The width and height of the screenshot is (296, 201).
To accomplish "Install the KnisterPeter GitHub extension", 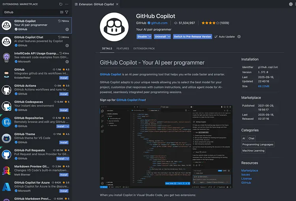I will coord(64,78).
